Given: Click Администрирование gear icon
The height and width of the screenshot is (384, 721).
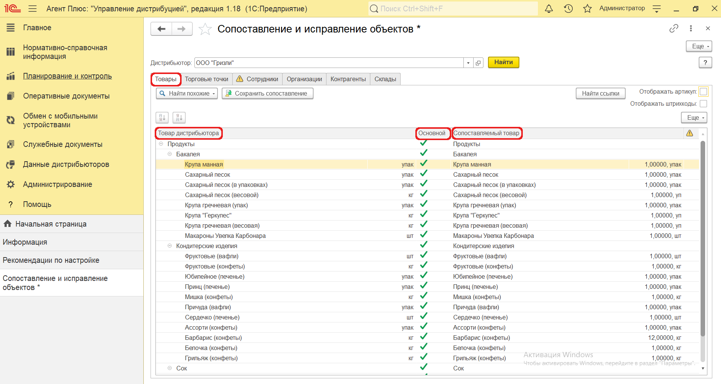Looking at the screenshot, I should [11, 184].
